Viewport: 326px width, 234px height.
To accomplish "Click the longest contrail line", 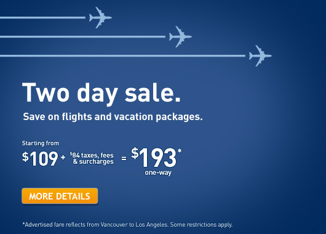I will pos(122,56).
